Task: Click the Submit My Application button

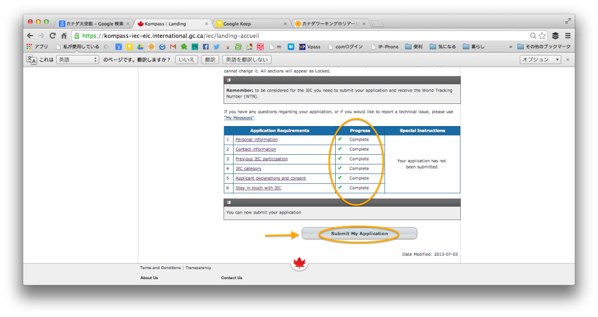Action: coord(359,234)
